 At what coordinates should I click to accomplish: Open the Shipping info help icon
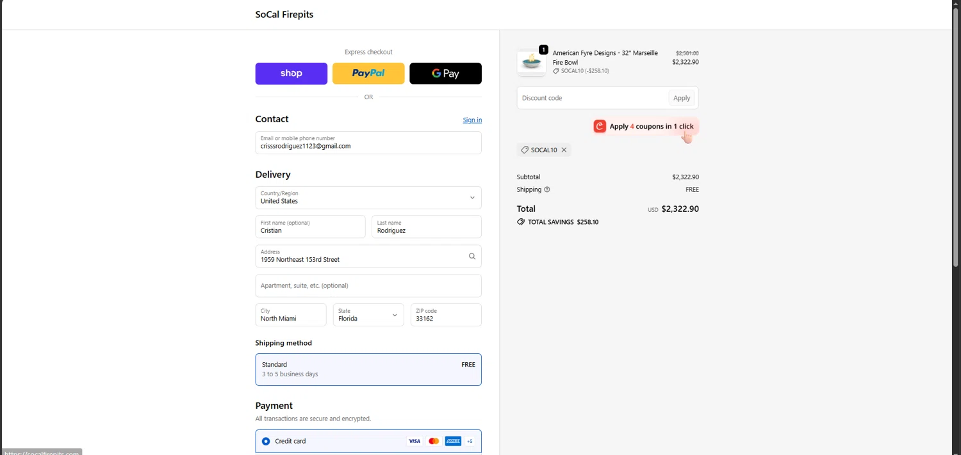[x=546, y=189]
